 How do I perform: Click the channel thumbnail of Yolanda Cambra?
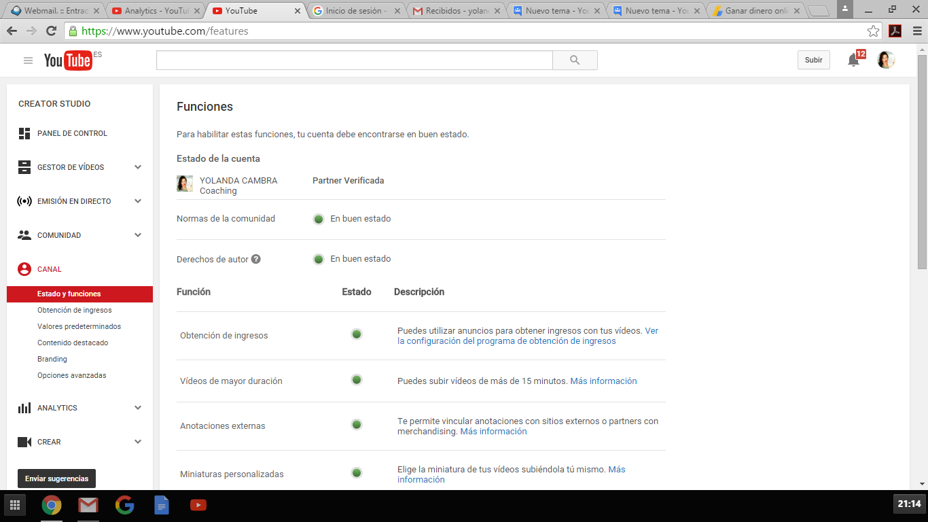tap(185, 184)
